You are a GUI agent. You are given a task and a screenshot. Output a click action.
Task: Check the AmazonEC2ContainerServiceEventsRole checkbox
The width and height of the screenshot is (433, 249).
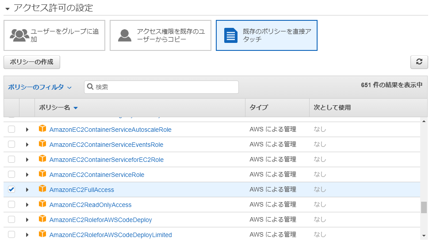[11, 144]
